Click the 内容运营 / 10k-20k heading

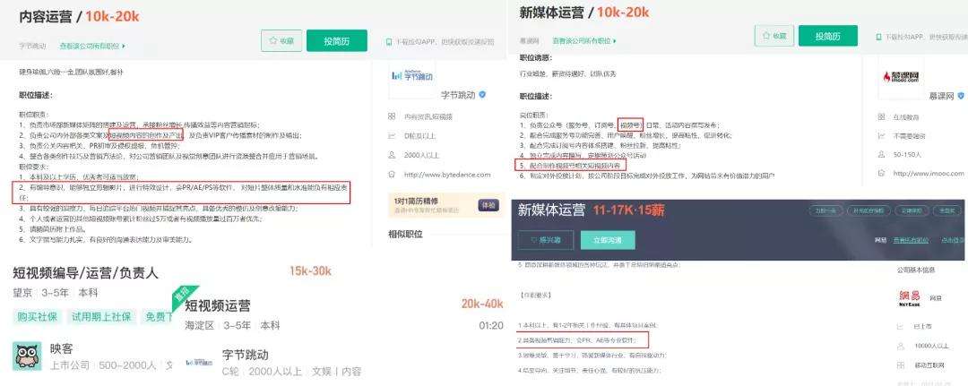79,17
